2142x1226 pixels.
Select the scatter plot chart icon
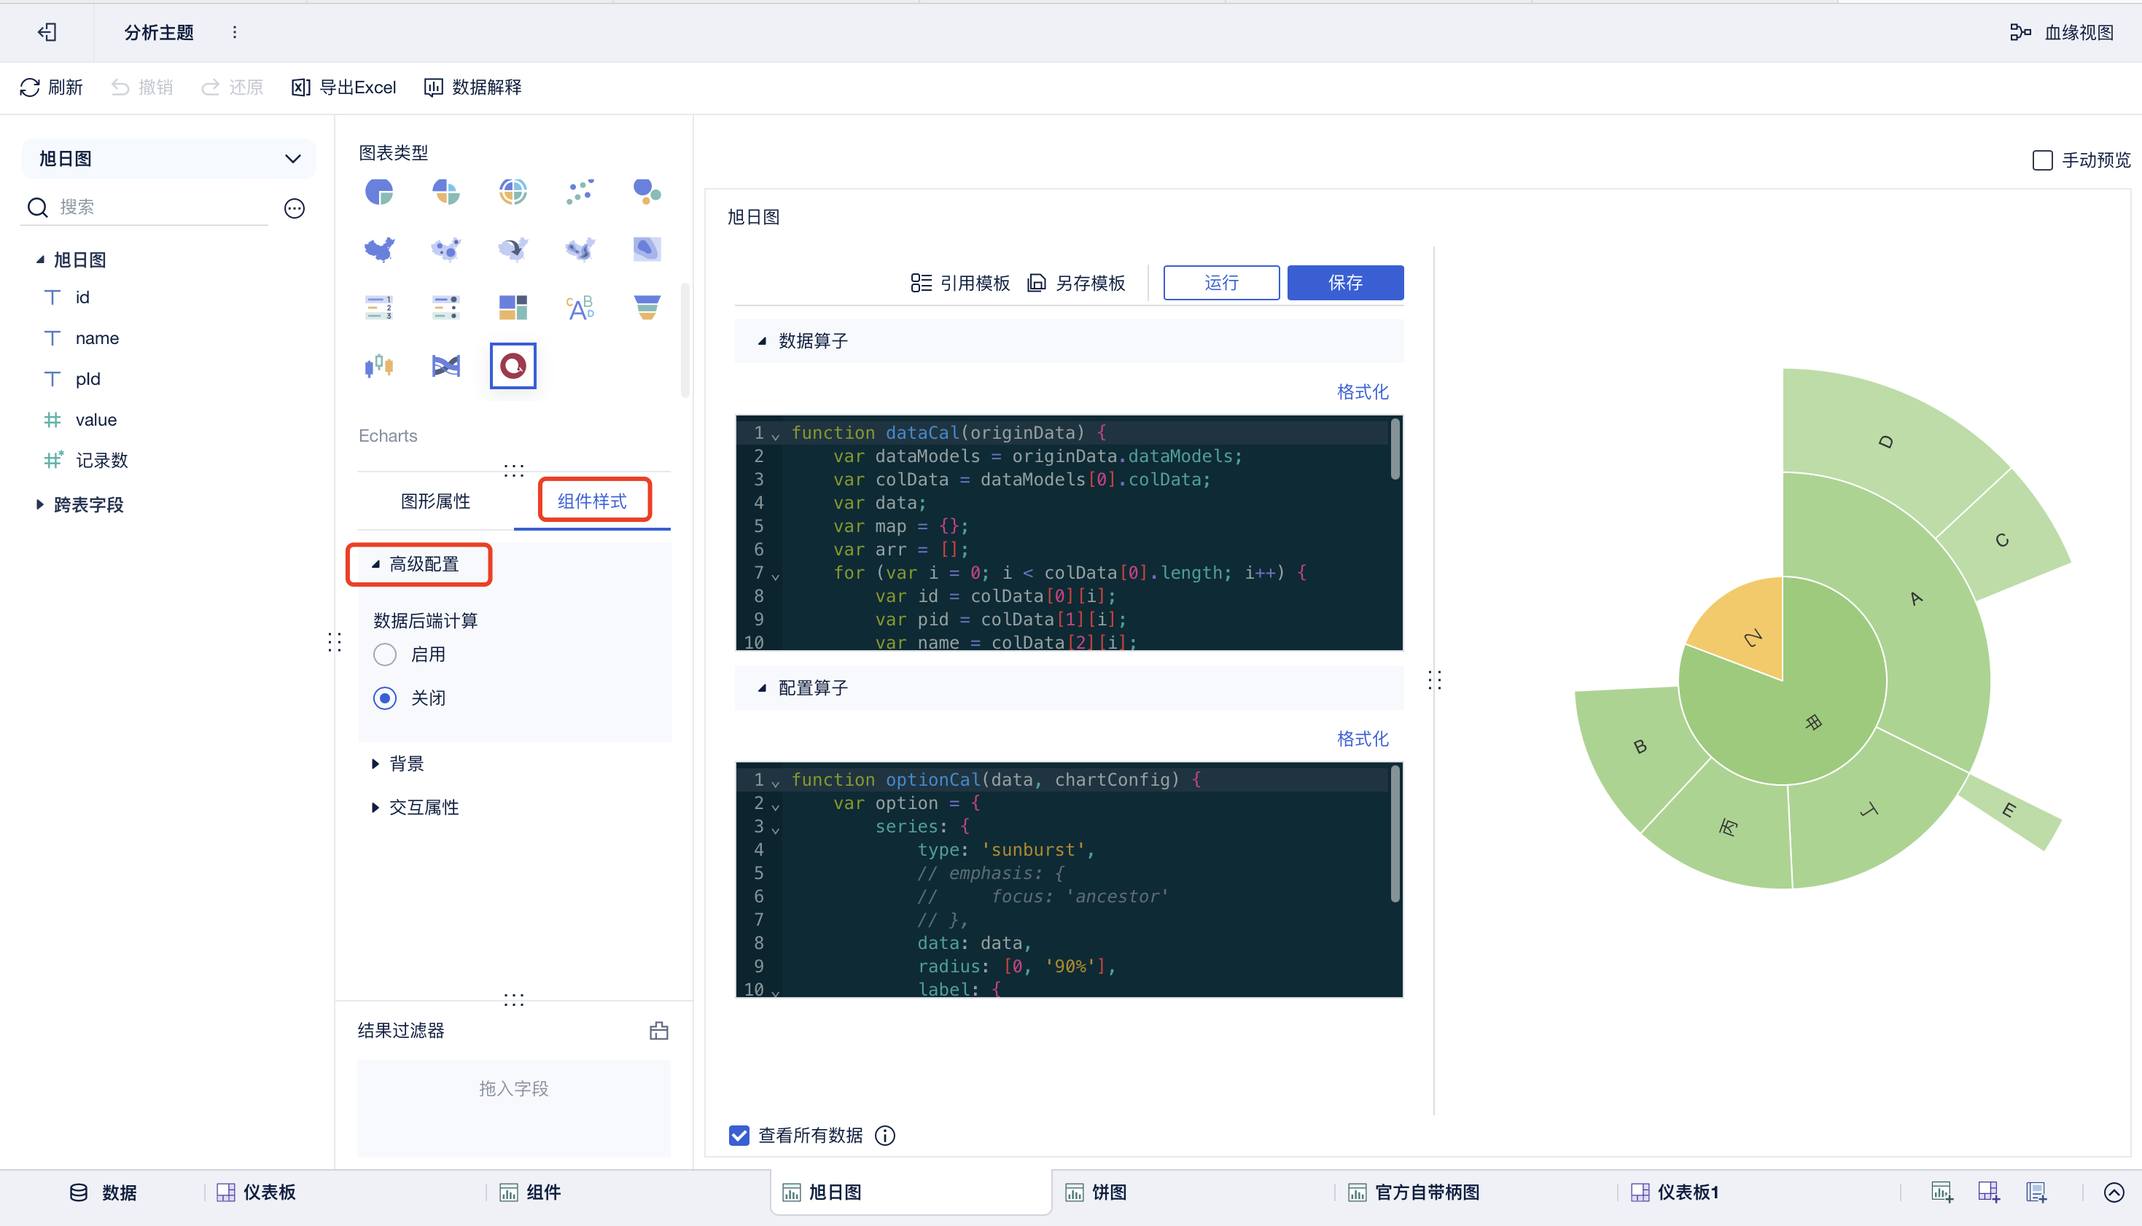(x=580, y=192)
